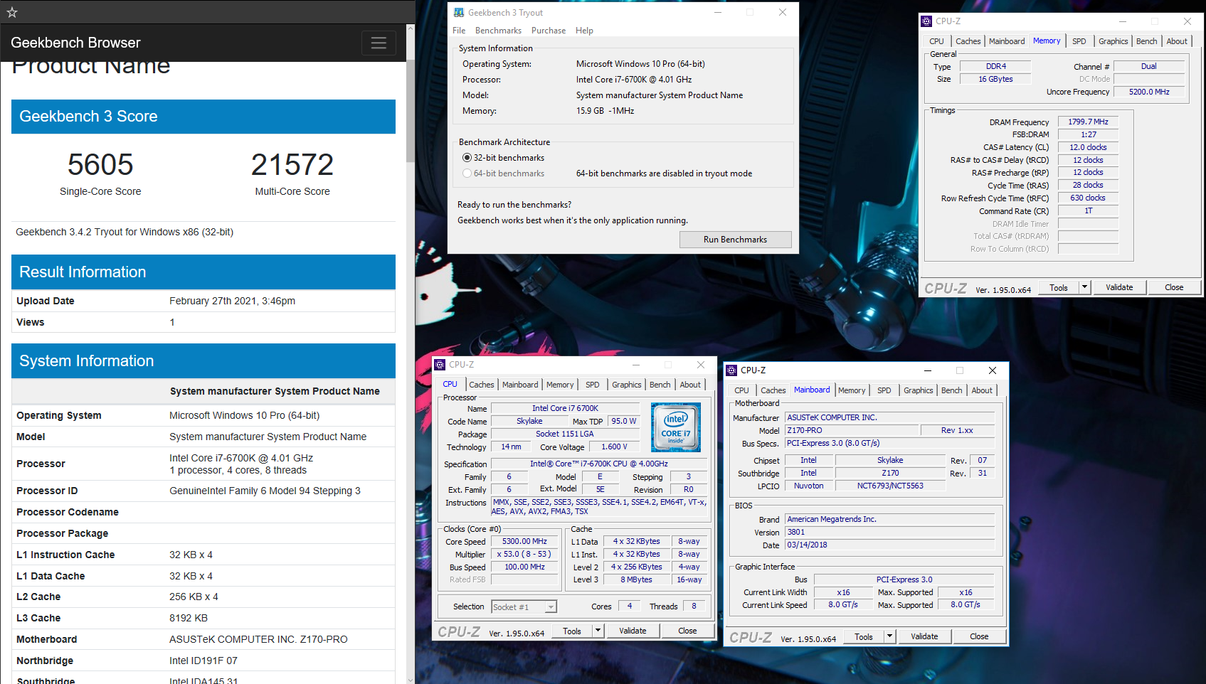
Task: Click the LPCIO NCT6793/NCT5563 value
Action: (x=890, y=486)
